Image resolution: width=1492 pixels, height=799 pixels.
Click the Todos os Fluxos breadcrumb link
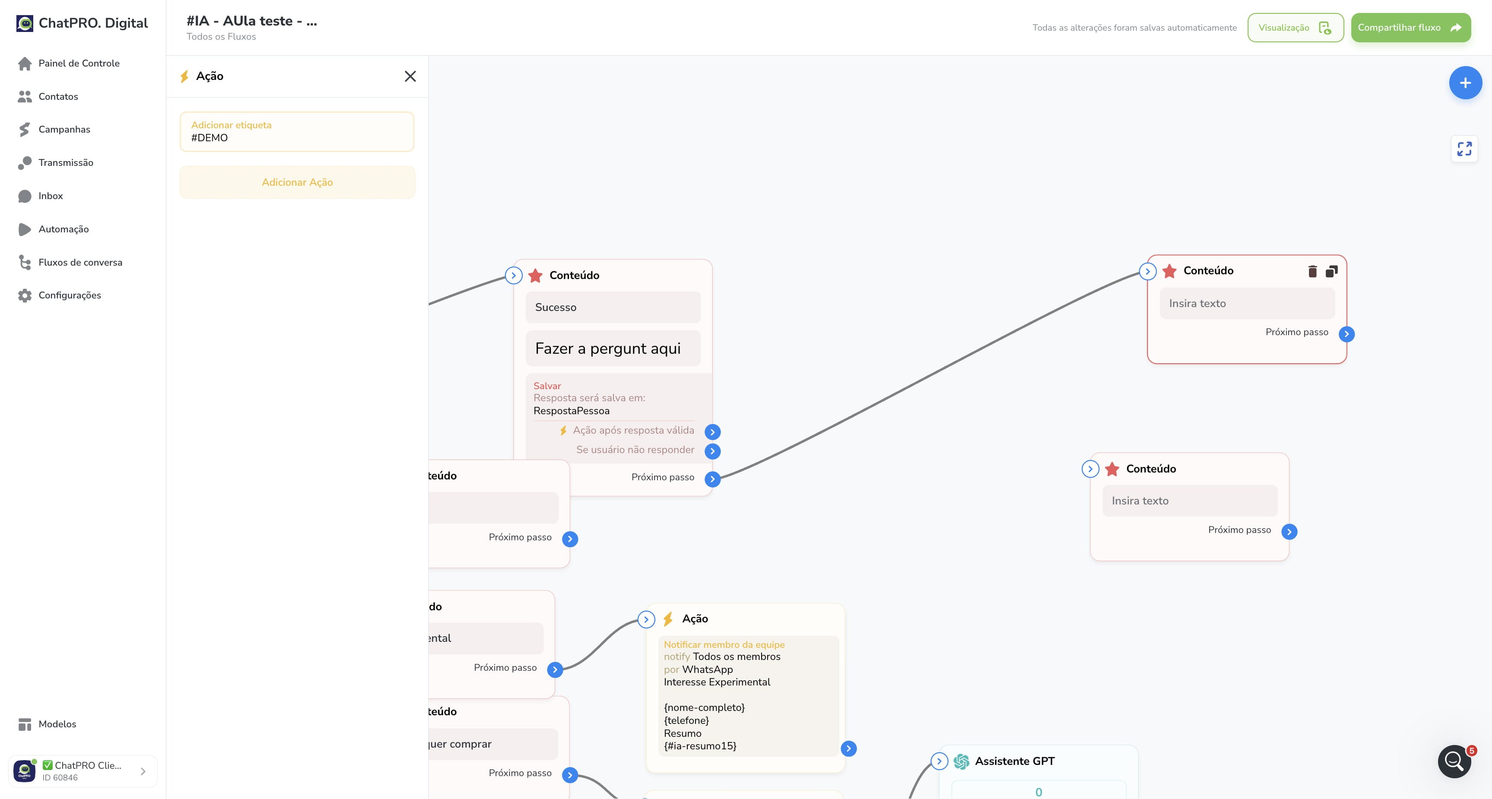pos(221,37)
